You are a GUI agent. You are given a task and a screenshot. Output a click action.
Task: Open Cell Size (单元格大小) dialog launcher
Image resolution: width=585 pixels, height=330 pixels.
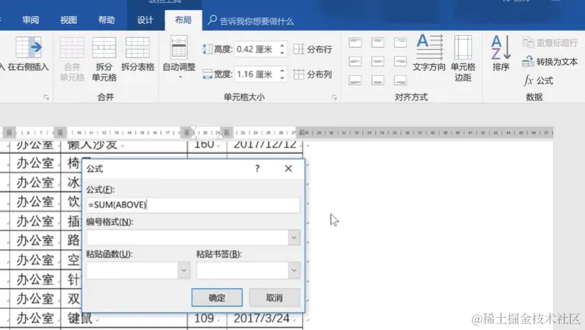click(334, 97)
